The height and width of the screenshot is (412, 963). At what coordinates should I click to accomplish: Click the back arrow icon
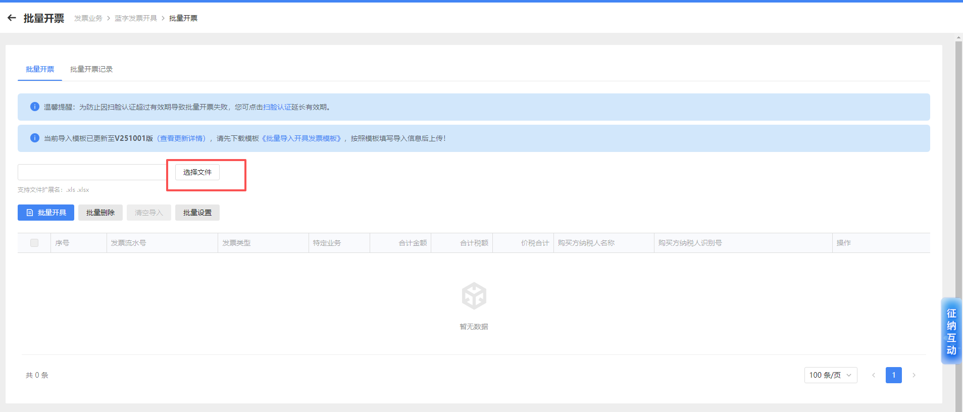click(12, 18)
